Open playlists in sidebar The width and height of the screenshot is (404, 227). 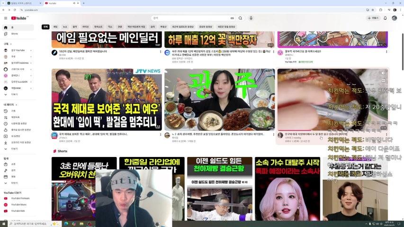[x=18, y=117]
